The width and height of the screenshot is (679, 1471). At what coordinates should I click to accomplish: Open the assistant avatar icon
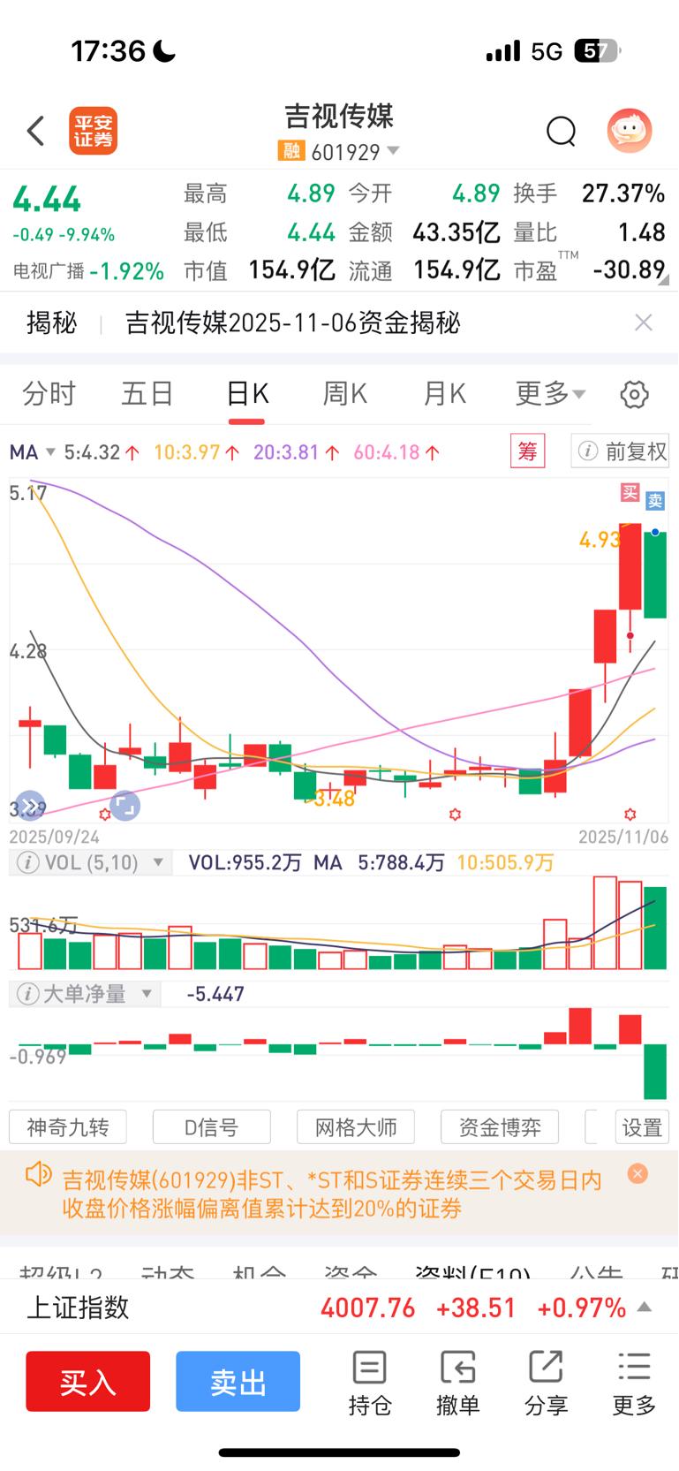(630, 131)
